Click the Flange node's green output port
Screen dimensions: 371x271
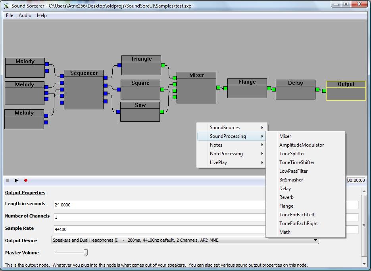pyautogui.click(x=269, y=88)
